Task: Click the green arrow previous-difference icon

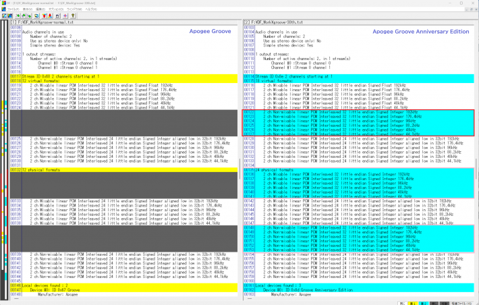Action: [x=23, y=16]
